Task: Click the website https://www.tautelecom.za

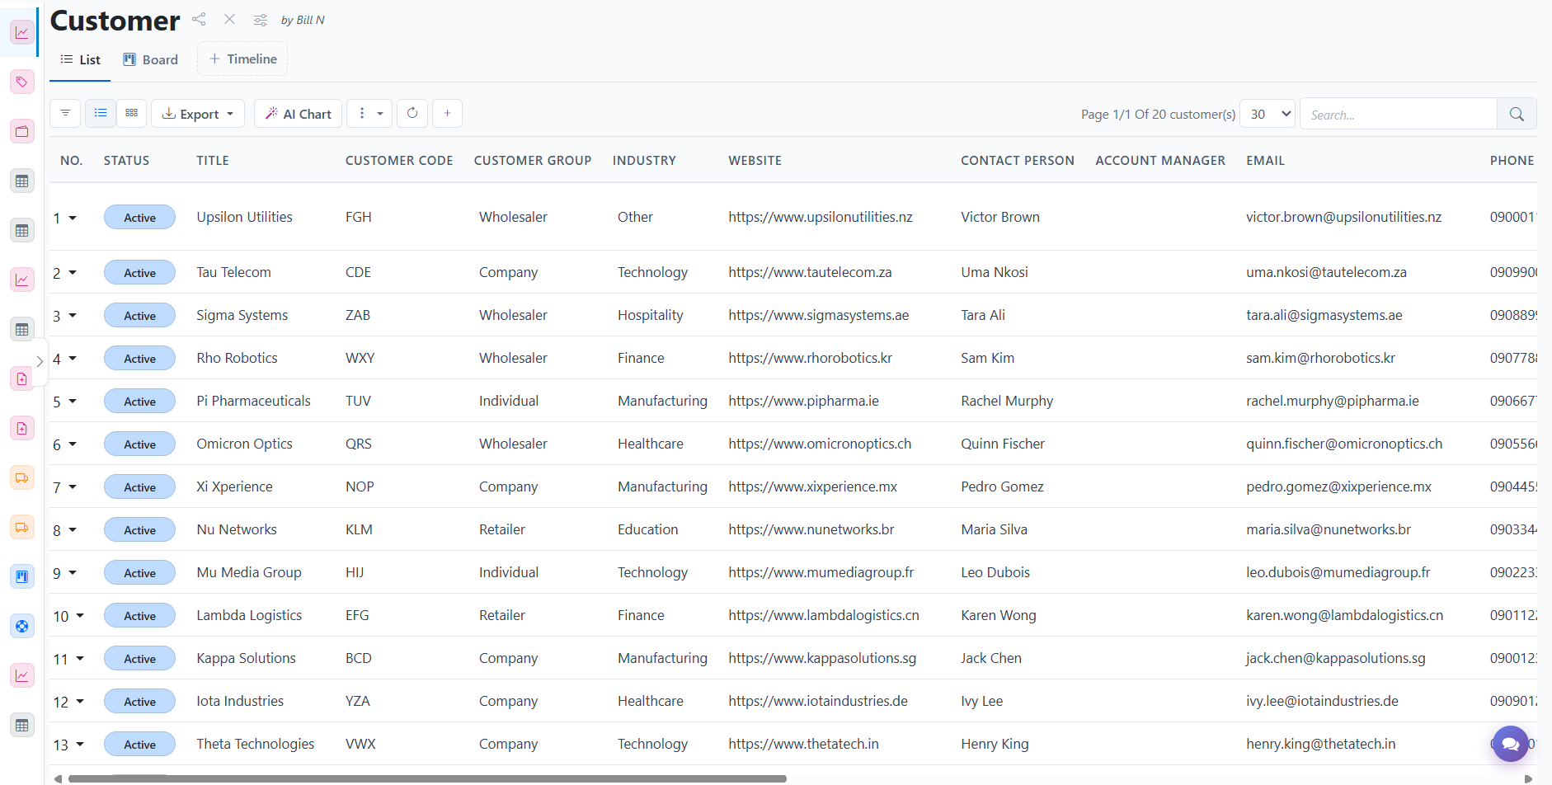Action: pyautogui.click(x=810, y=272)
